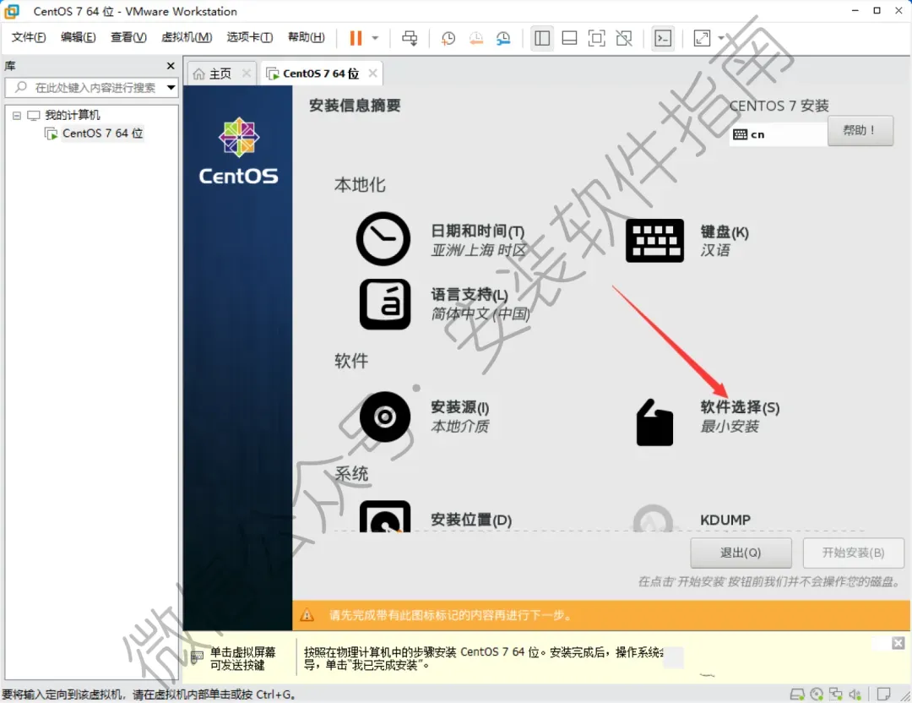Collapse the 我的计算机 tree node
This screenshot has height=703, width=912.
(17, 115)
